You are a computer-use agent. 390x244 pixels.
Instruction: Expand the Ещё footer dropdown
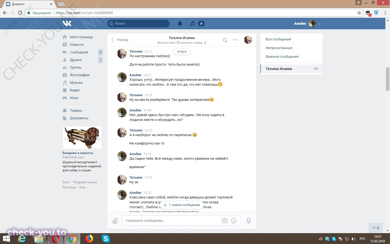pyautogui.click(x=84, y=187)
